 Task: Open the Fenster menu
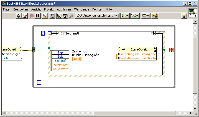pos(98,9)
